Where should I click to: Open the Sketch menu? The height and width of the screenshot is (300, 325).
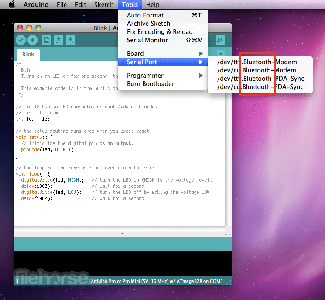pyautogui.click(x=104, y=4)
